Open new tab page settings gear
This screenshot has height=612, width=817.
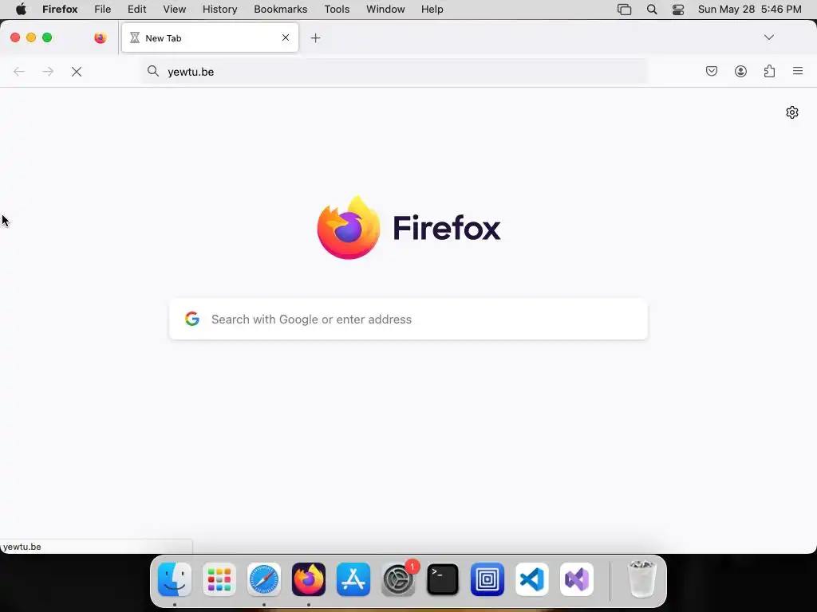pos(792,112)
